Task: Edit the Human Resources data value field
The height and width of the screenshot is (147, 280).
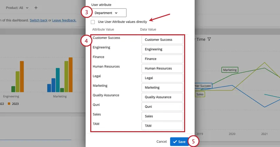Action: [162, 69]
